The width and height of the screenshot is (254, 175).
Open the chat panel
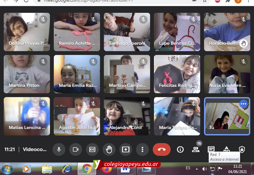click(211, 149)
